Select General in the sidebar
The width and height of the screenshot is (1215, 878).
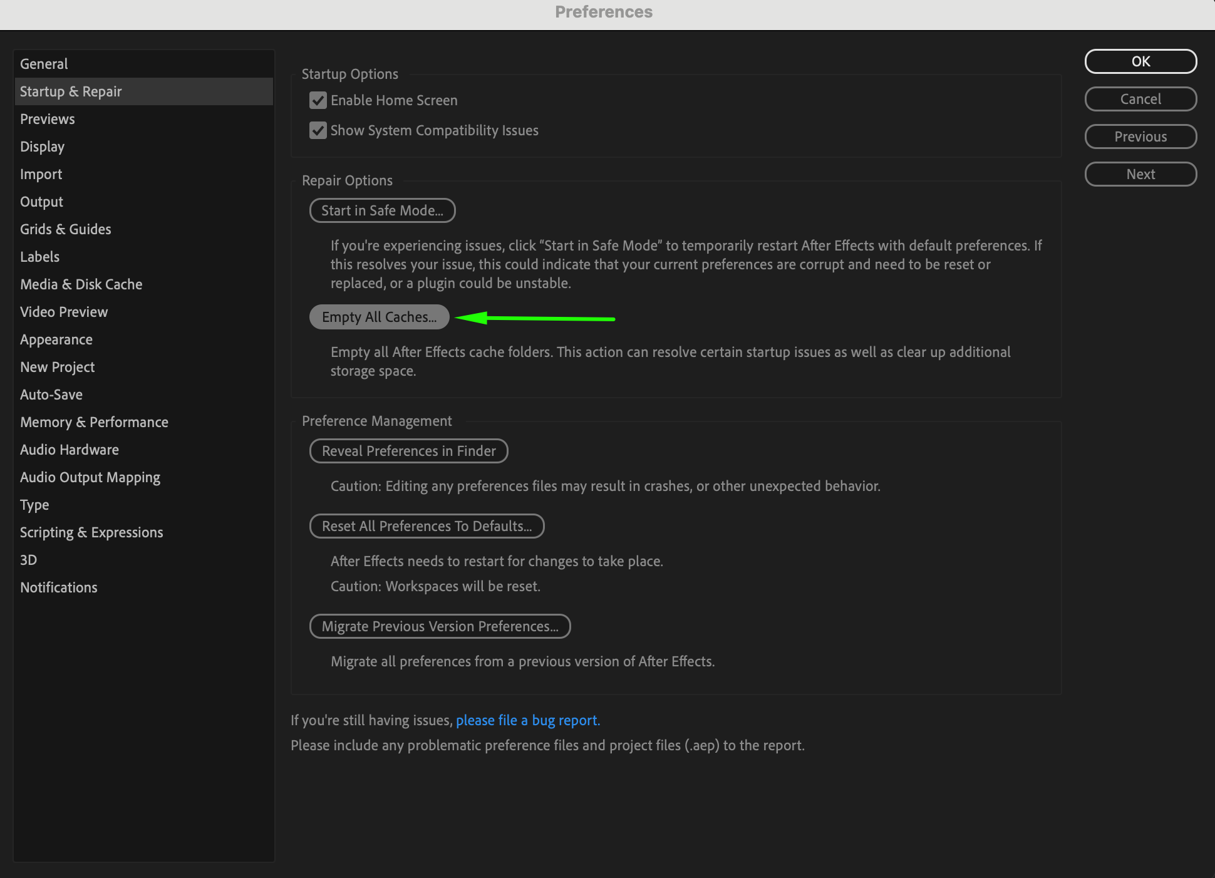[x=44, y=64]
